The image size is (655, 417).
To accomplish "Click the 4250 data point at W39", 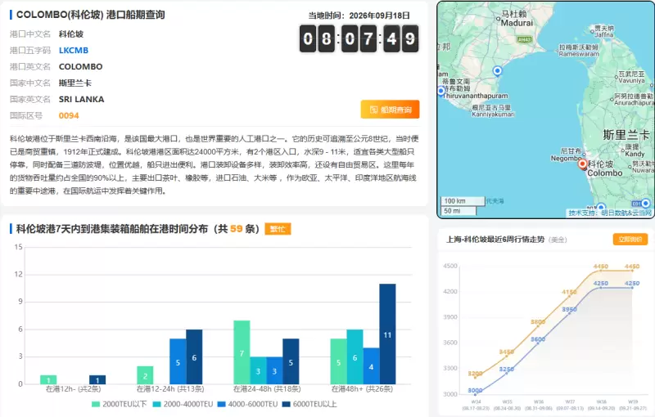I will 632,288.
